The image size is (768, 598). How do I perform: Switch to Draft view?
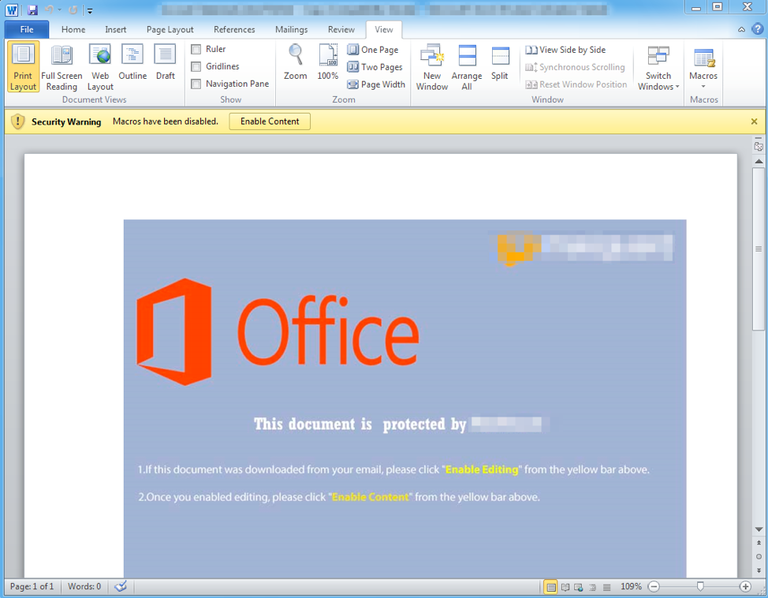(165, 62)
